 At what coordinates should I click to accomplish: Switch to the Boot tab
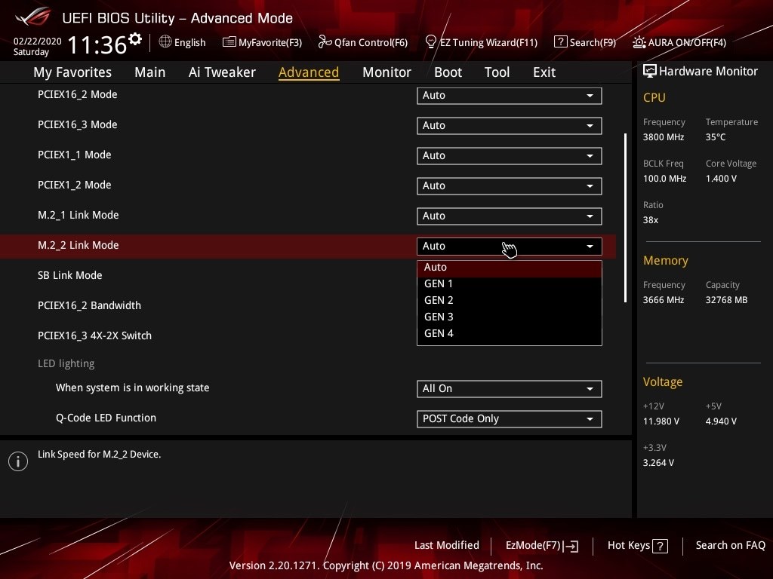(448, 72)
